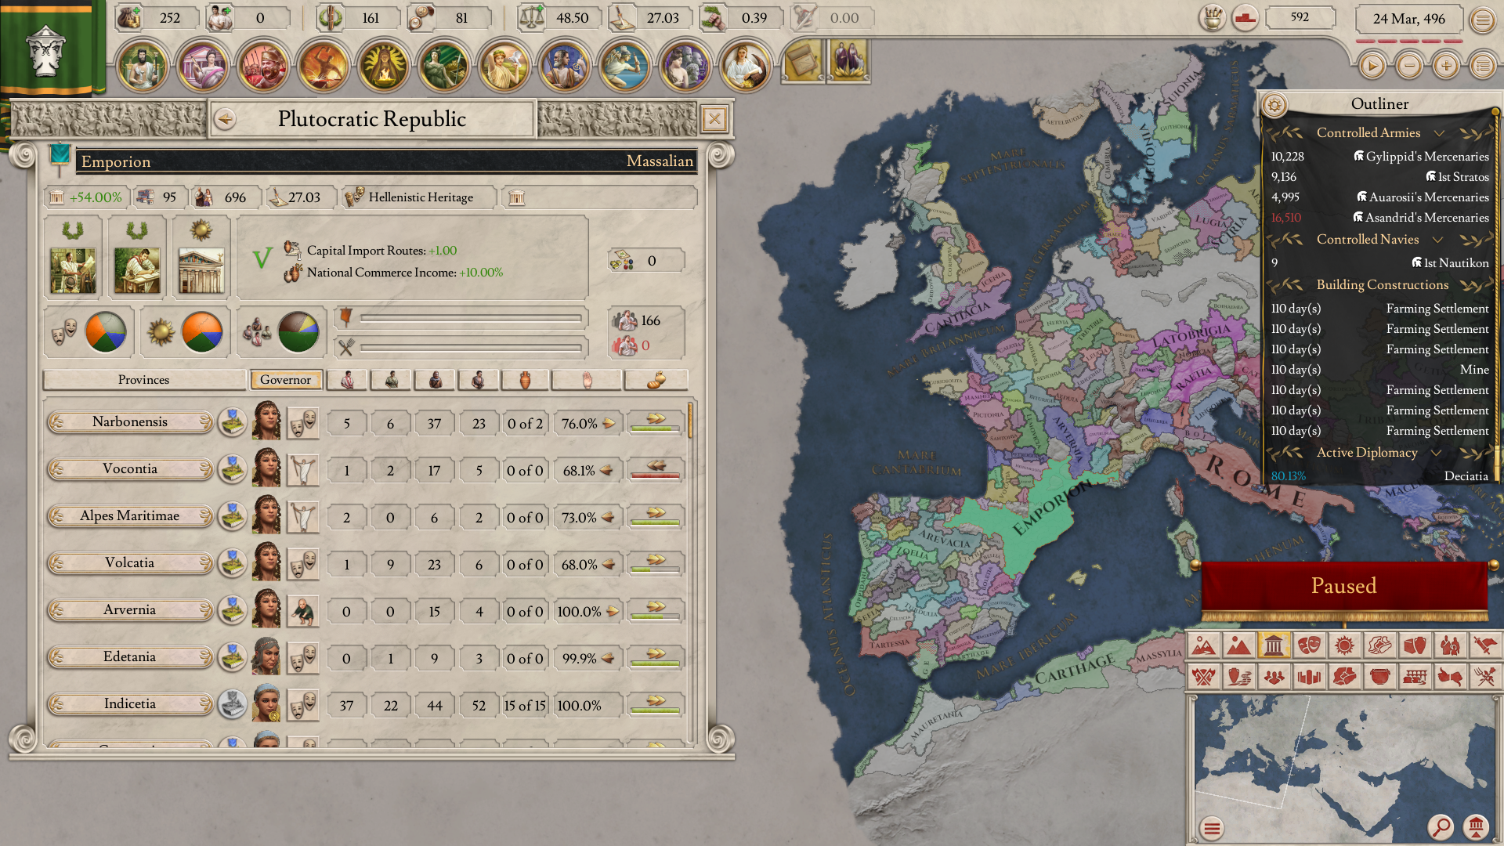Toggle the simple terrain map mode
This screenshot has height=846, width=1504.
(1238, 645)
